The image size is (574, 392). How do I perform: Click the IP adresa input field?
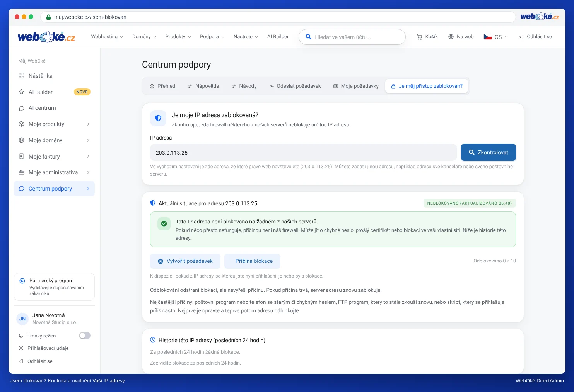tap(304, 152)
